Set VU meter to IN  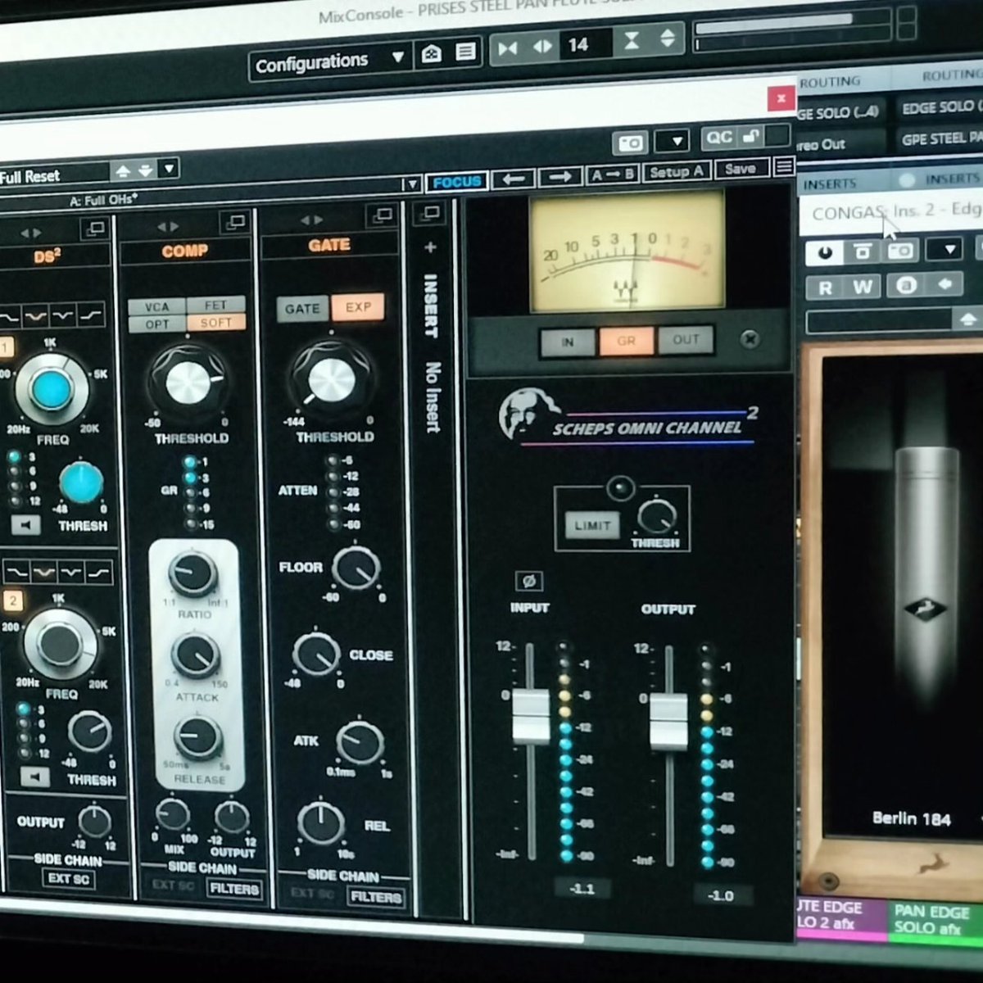(568, 342)
